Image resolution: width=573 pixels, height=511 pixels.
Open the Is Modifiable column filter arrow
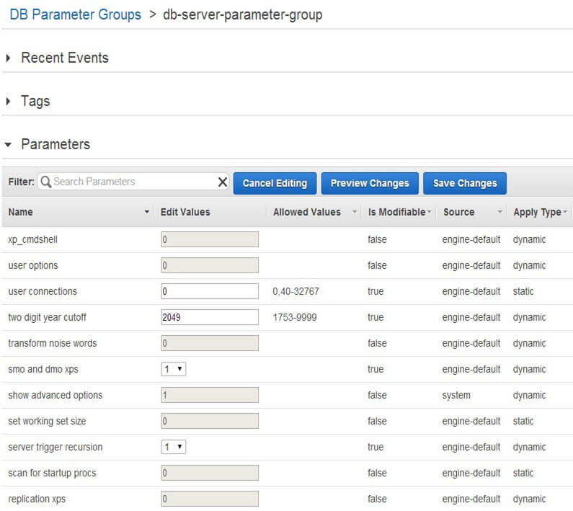pos(429,213)
